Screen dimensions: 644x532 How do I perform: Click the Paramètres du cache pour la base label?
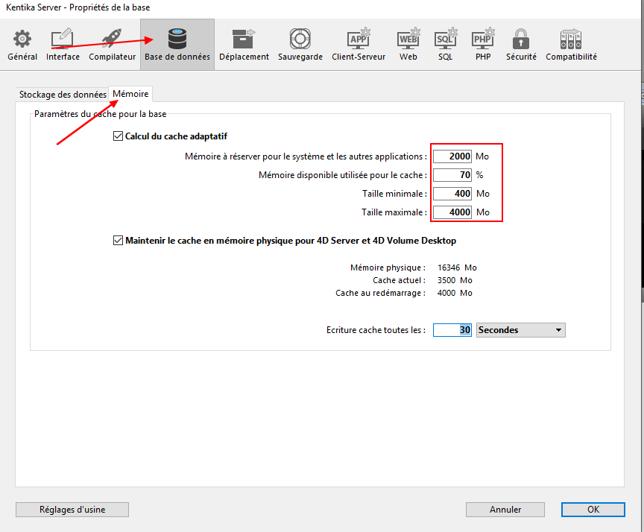(x=100, y=114)
